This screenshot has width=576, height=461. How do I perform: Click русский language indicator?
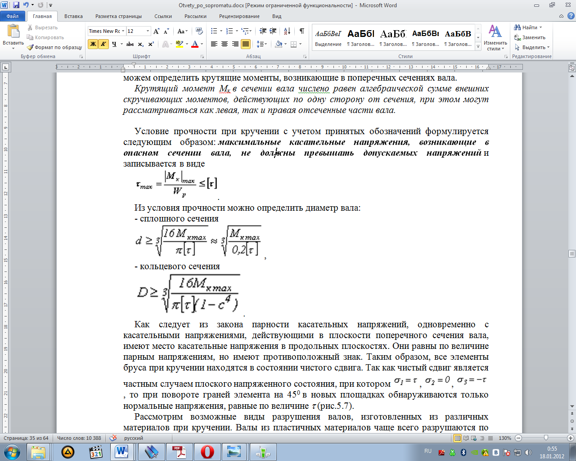(x=134, y=438)
